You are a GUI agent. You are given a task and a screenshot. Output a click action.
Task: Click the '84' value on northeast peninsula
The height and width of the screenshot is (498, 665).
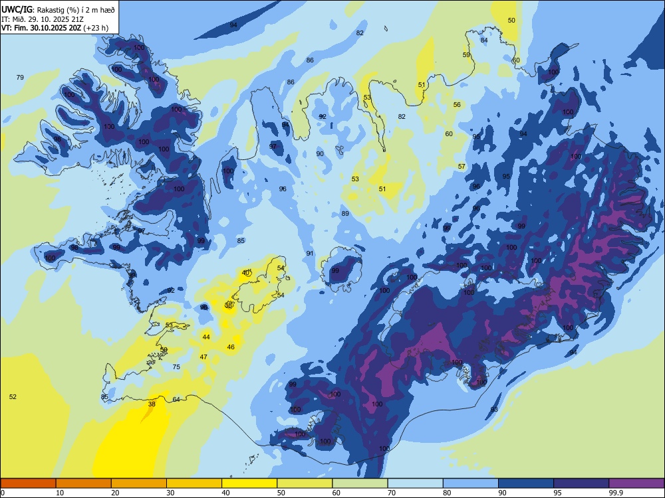(484, 41)
